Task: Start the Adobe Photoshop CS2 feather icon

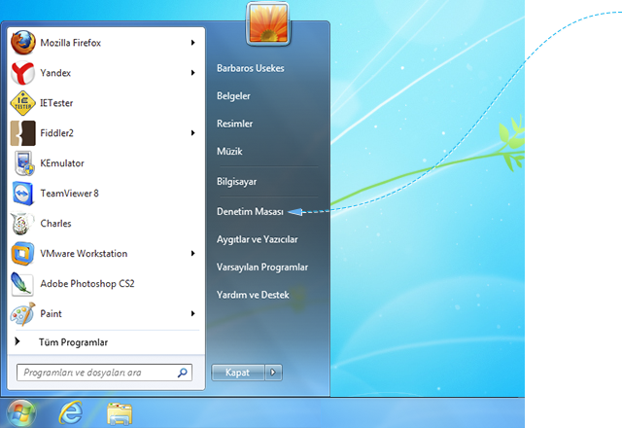Action: pyautogui.click(x=22, y=284)
